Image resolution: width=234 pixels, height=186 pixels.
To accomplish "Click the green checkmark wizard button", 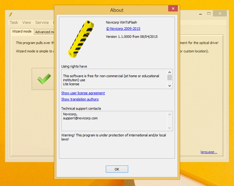I will coord(43,79).
